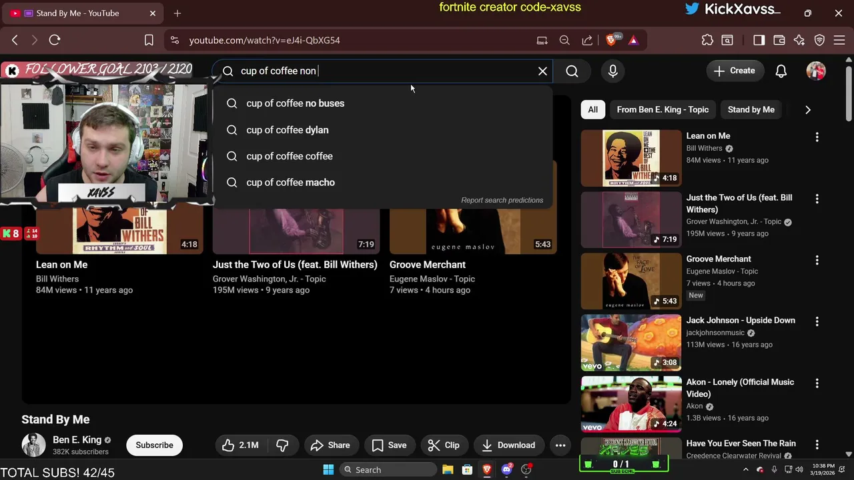Image resolution: width=854 pixels, height=480 pixels.
Task: Open Ben E. King channel avatar
Action: point(33,445)
